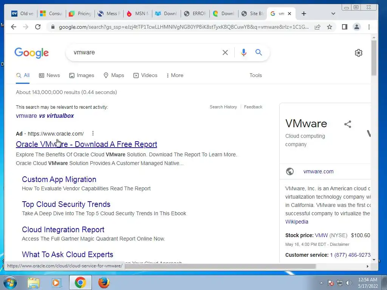Screen dimensions: 387x290
Task: Click the Google logo
Action: point(32,53)
